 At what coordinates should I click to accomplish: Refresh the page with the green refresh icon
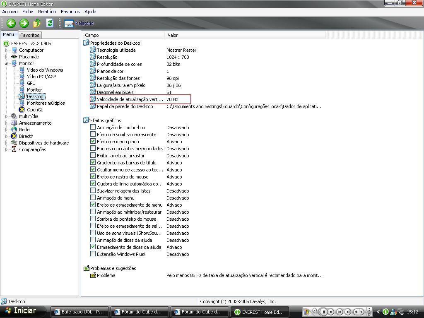[50, 23]
